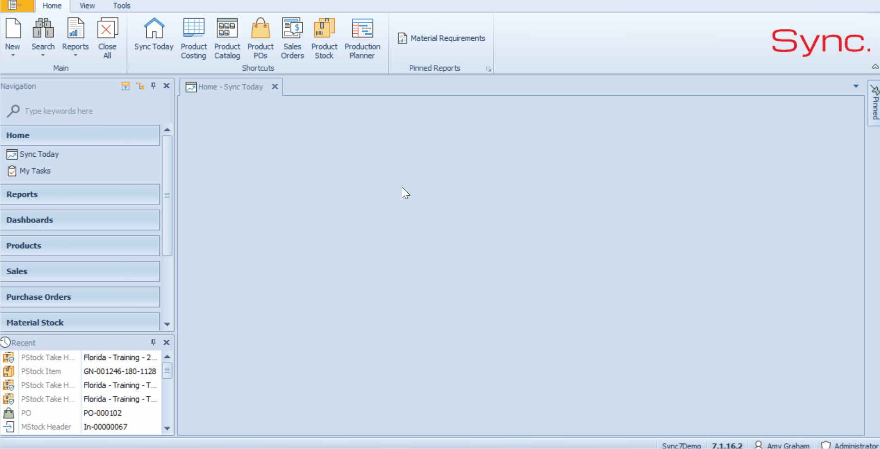Open the Production Planner shortcut
The height and width of the screenshot is (449, 880).
pyautogui.click(x=362, y=39)
